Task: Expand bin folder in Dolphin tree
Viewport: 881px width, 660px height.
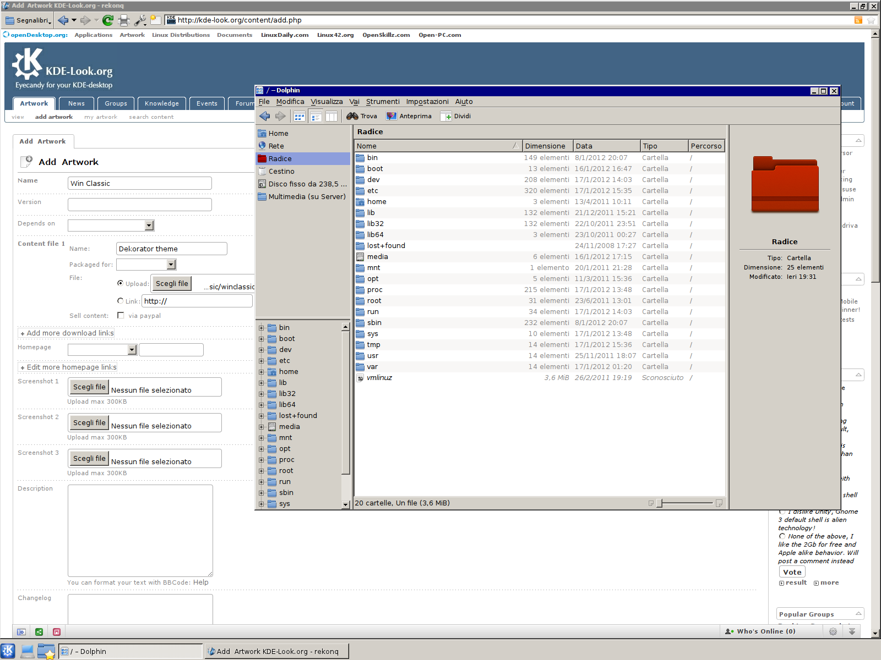Action: tap(262, 328)
